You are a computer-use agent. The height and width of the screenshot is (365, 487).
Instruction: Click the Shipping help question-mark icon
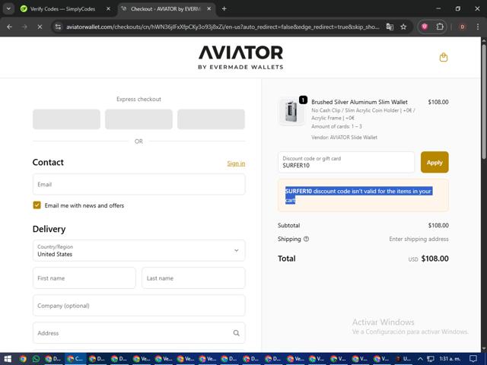[306, 239]
